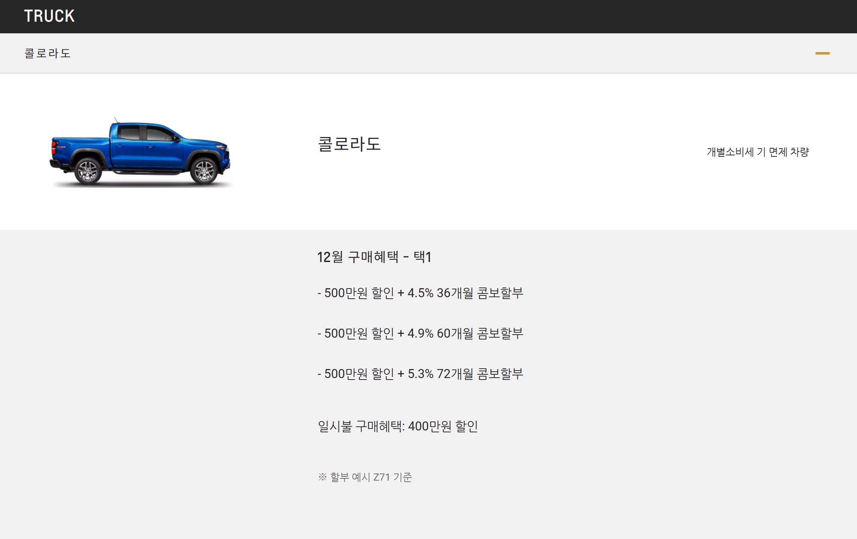Click the TRUCK category header title
857x539 pixels.
coord(49,16)
